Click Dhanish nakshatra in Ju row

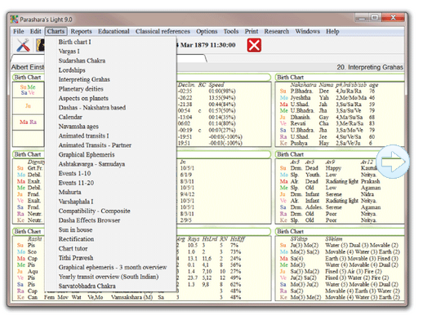tap(300, 118)
